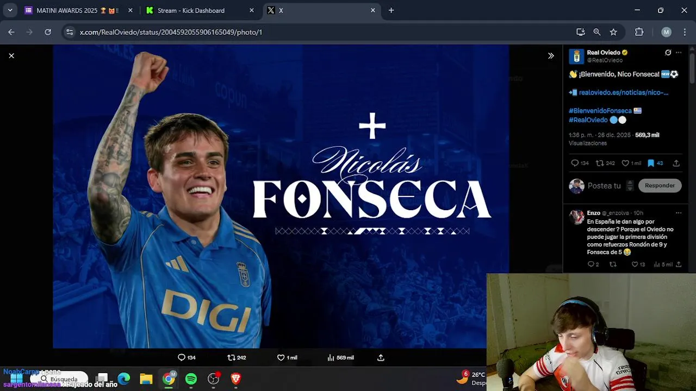696x391 pixels.
Task: Like Enzo's comment
Action: click(635, 264)
